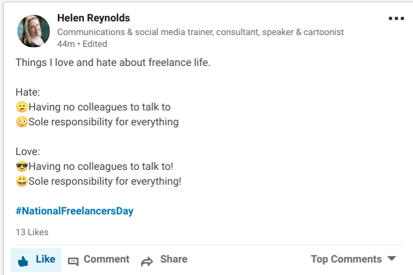Expand the Top Comments sort arrow

click(x=392, y=259)
